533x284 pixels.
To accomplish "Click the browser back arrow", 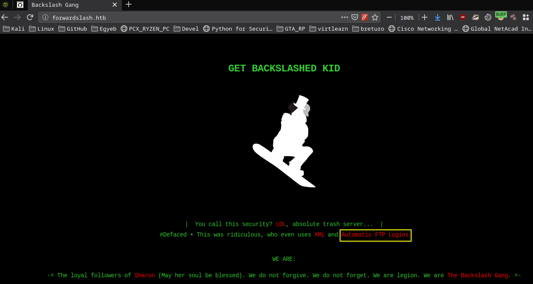I will pyautogui.click(x=5, y=17).
